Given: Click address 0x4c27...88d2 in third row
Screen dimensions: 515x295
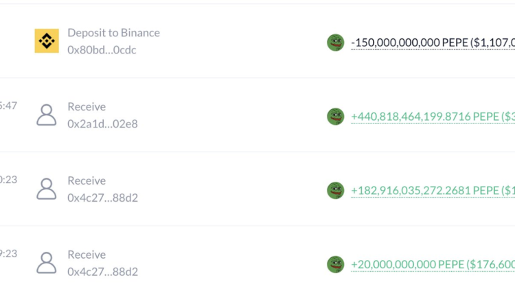Looking at the screenshot, I should point(102,198).
